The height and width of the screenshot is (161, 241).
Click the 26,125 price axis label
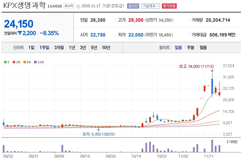[x=228, y=88]
